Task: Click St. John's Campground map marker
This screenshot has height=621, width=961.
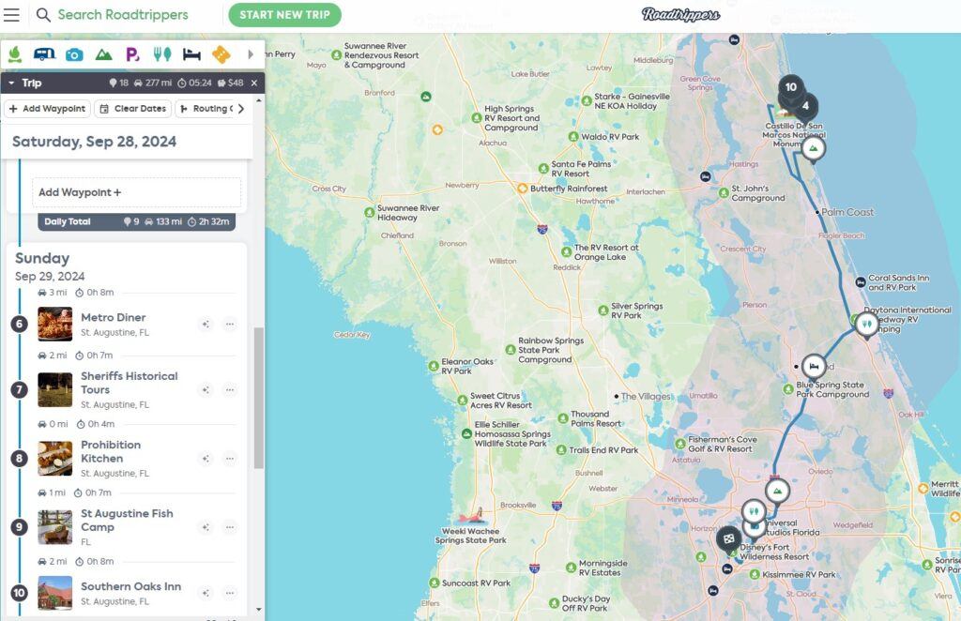Action: click(x=724, y=193)
